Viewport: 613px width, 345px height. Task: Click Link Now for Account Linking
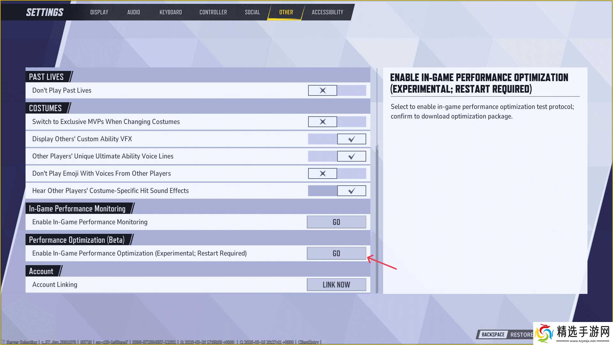click(336, 285)
